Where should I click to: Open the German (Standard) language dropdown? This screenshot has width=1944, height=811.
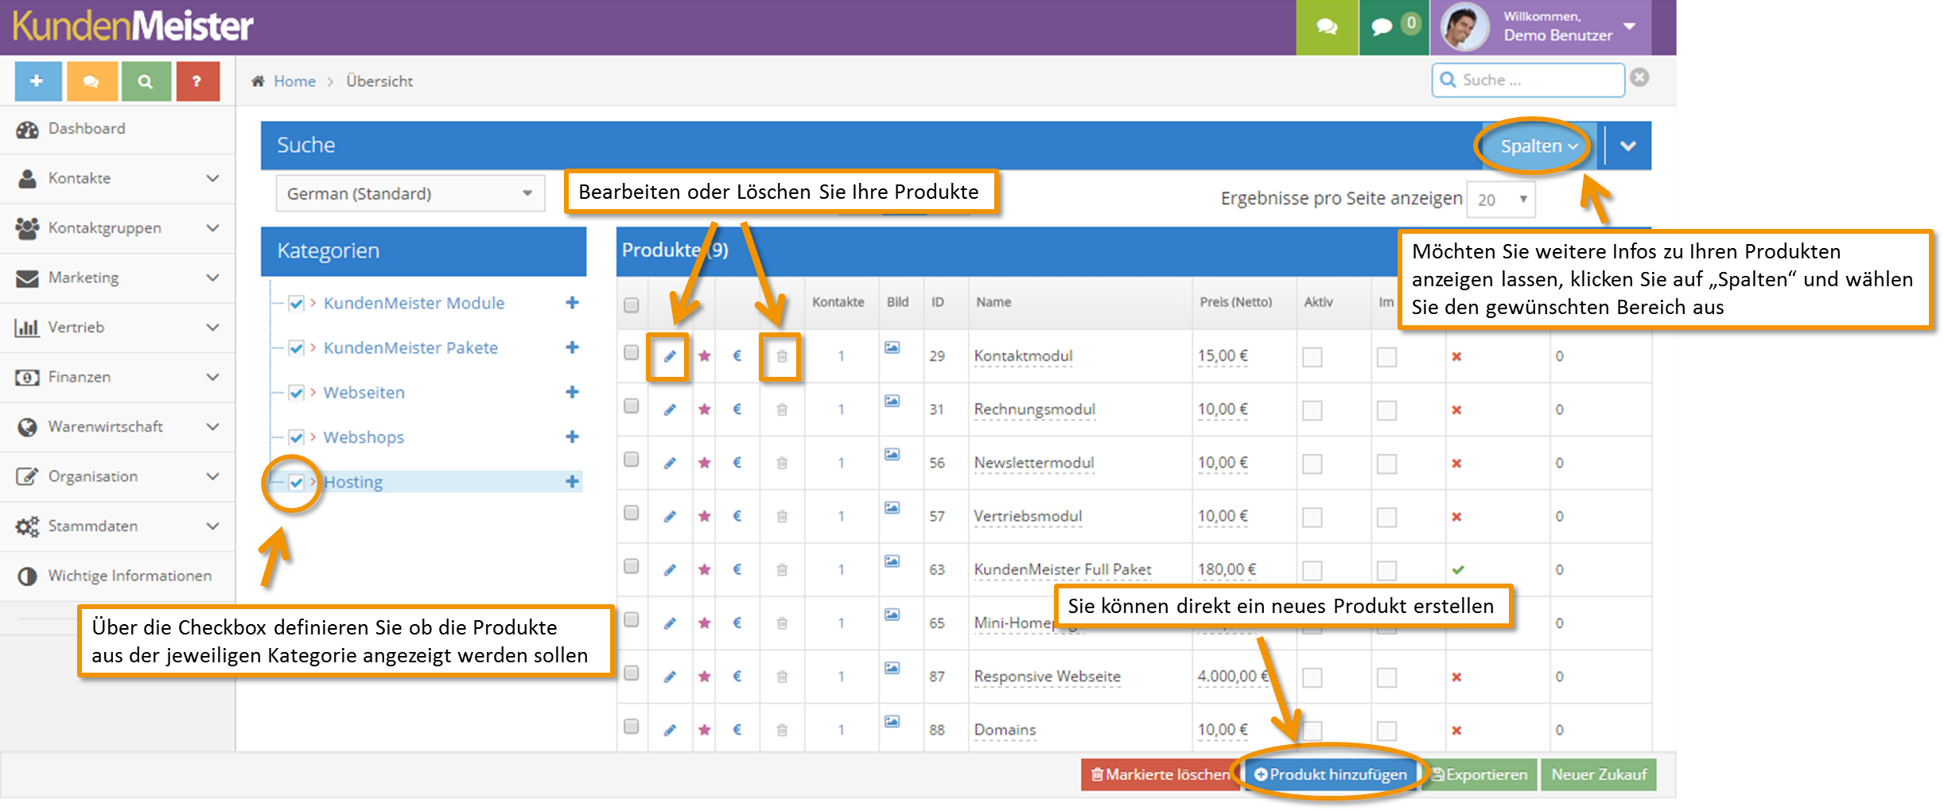tap(410, 194)
